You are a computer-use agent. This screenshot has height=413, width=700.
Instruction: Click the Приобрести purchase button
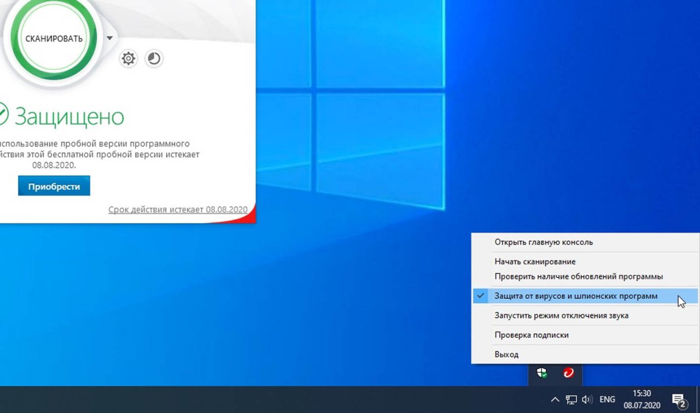pyautogui.click(x=54, y=185)
